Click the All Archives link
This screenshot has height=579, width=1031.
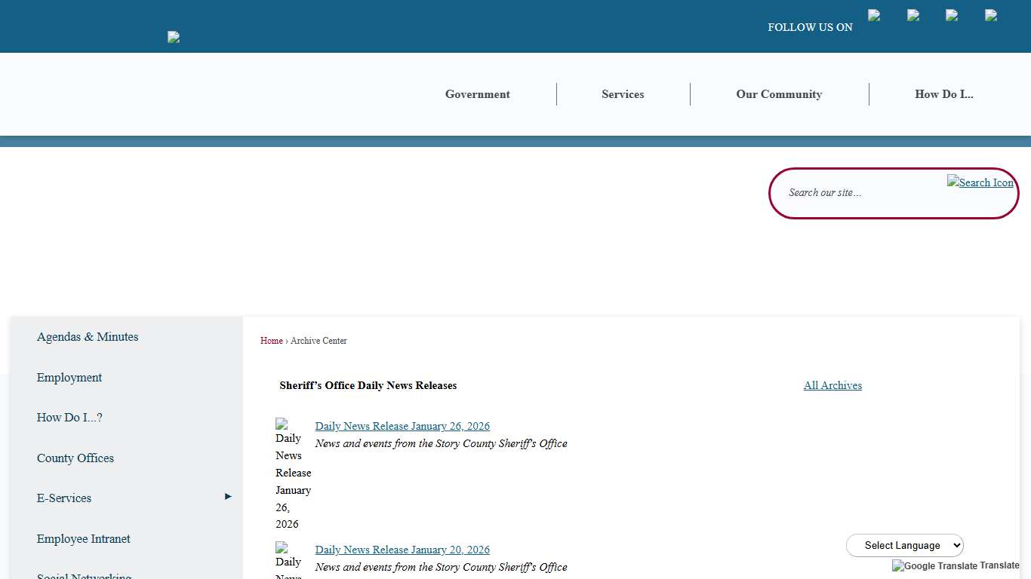[832, 385]
